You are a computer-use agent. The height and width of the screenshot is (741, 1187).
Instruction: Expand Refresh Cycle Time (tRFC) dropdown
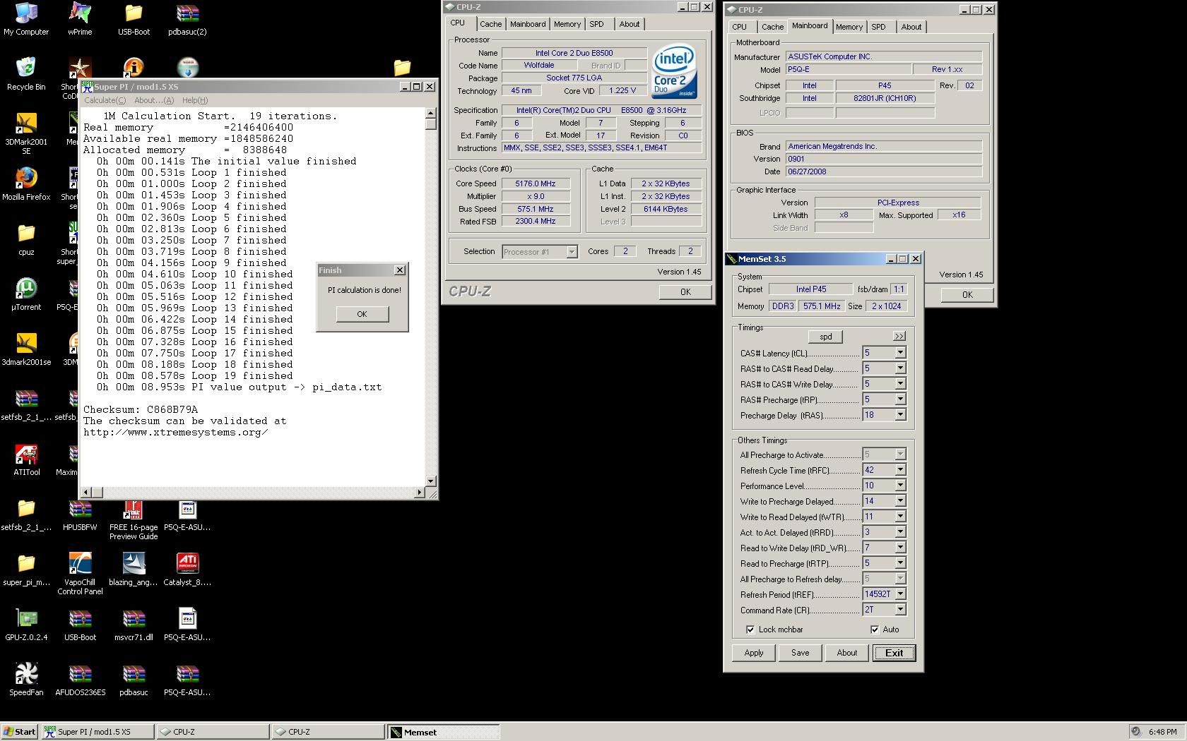[900, 469]
